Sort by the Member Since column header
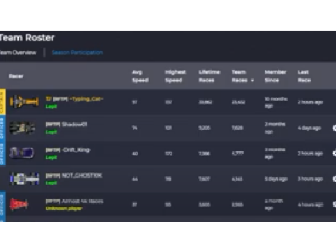The width and height of the screenshot is (336, 252). click(276, 76)
